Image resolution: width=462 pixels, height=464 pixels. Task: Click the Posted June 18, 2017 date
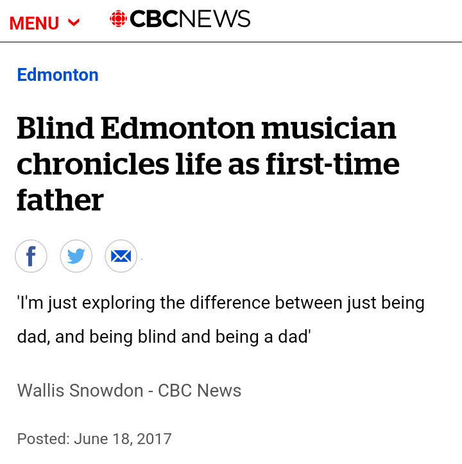[x=94, y=439]
